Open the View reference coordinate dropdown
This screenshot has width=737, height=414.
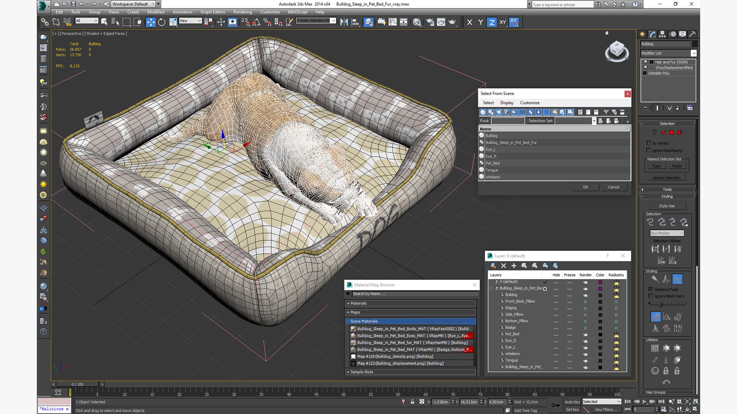pos(190,21)
